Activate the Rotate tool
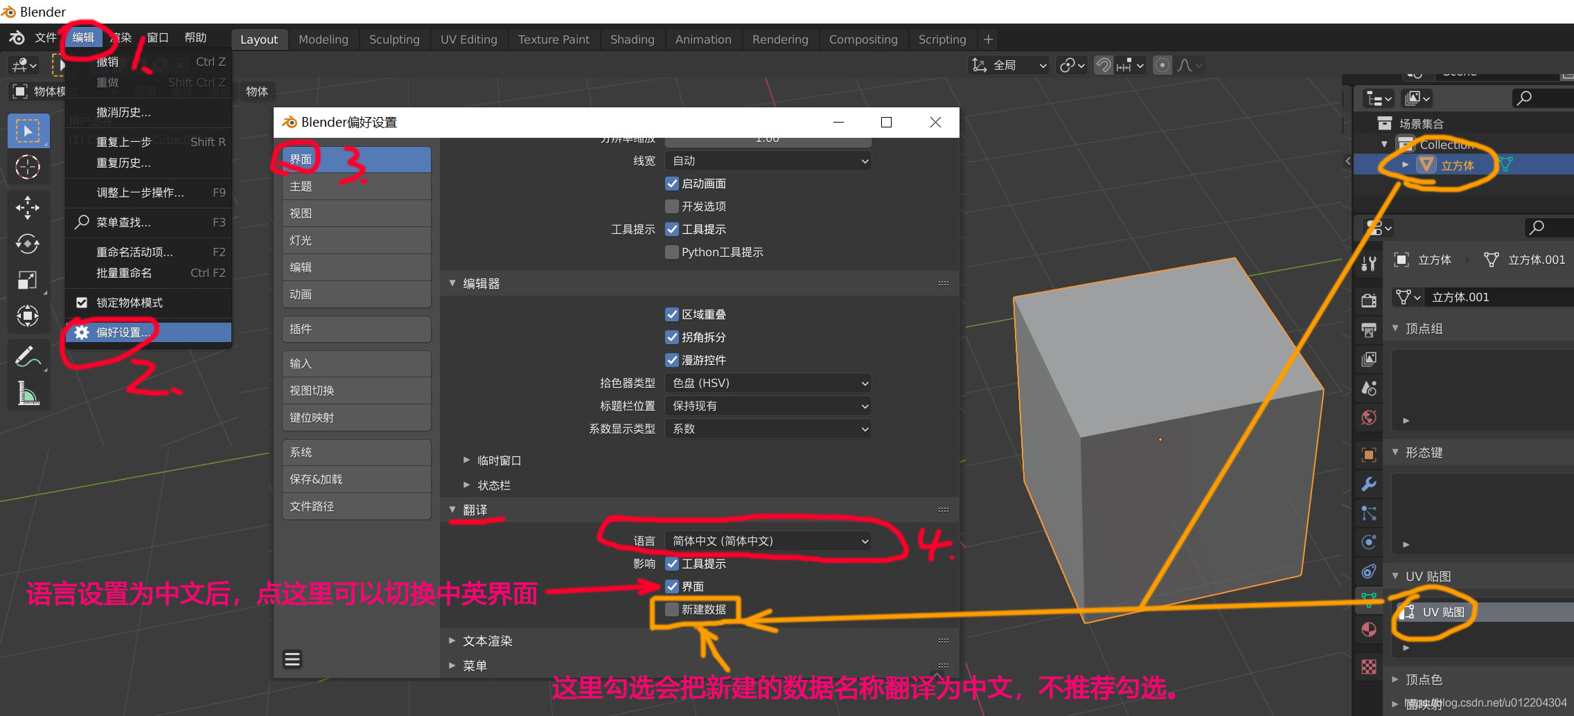1574x716 pixels. coord(28,243)
